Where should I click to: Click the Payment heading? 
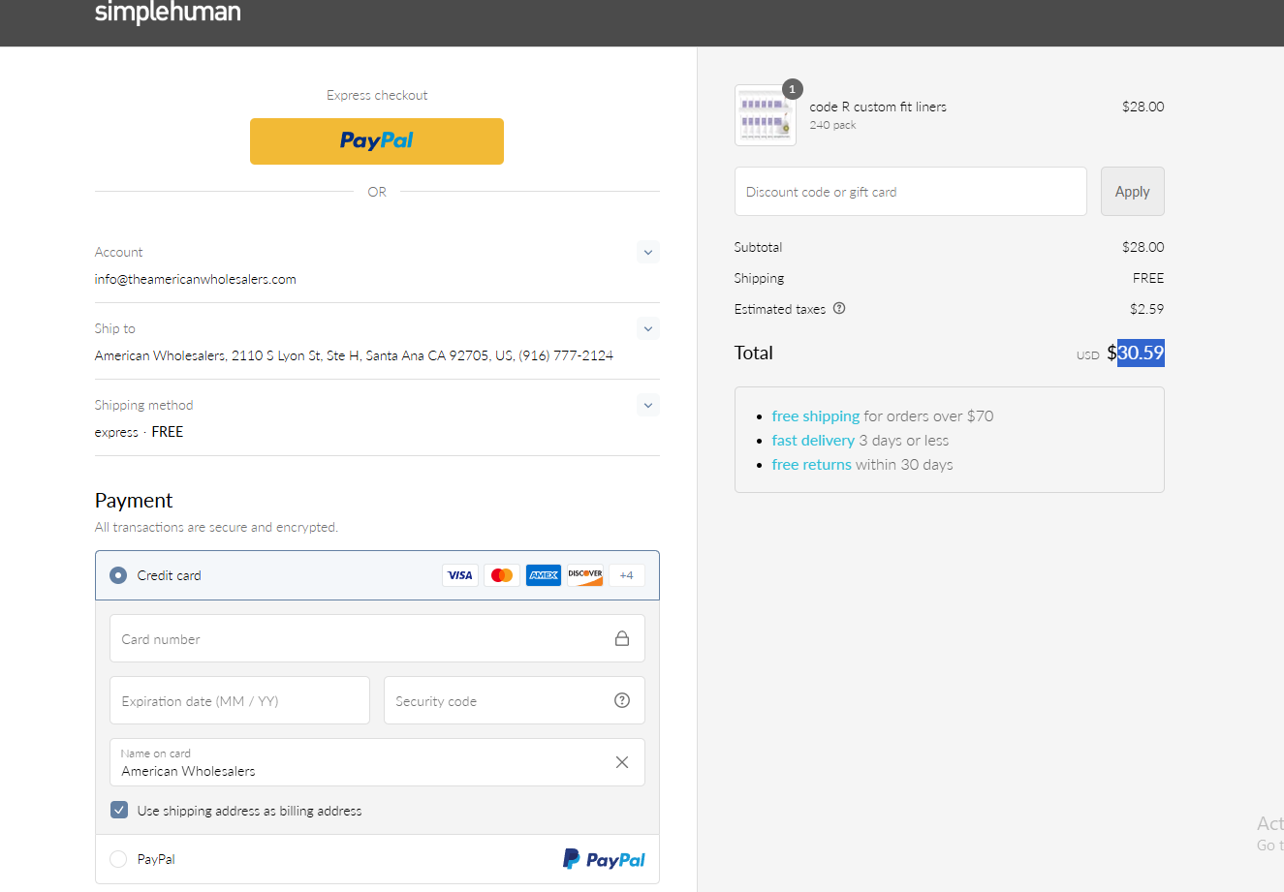(x=134, y=500)
